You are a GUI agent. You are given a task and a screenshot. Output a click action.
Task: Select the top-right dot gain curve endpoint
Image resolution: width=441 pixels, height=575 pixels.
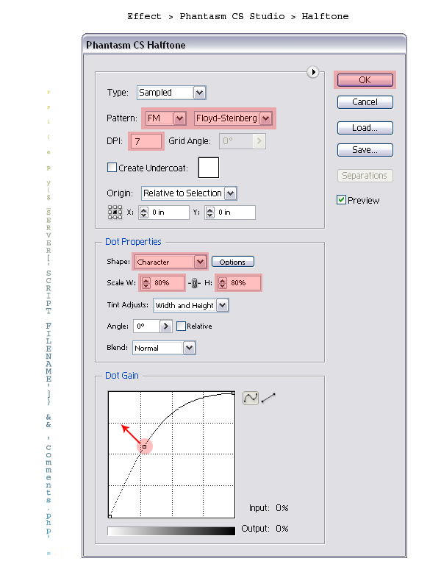[x=233, y=393]
